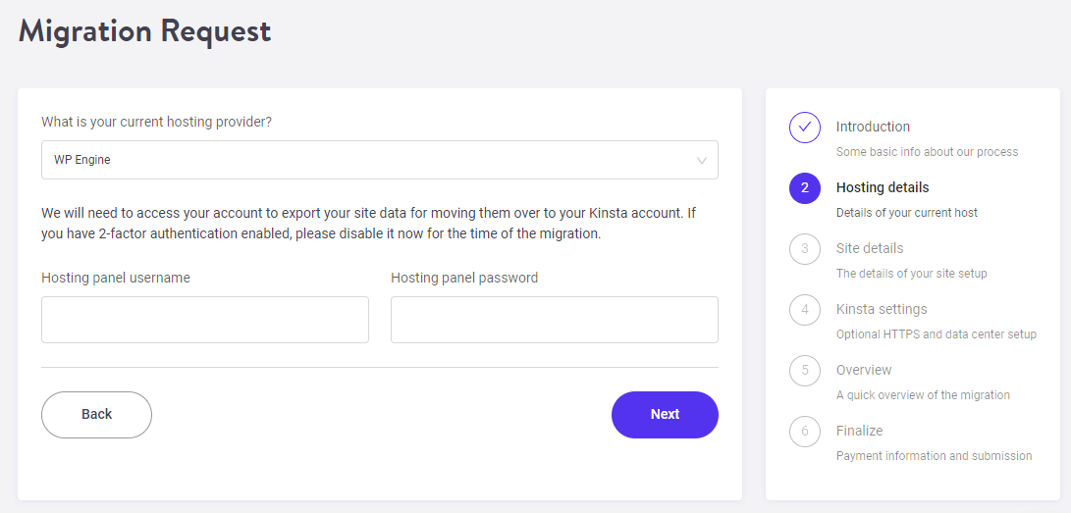
Task: Click the Migration Request page heading
Action: pos(145,31)
